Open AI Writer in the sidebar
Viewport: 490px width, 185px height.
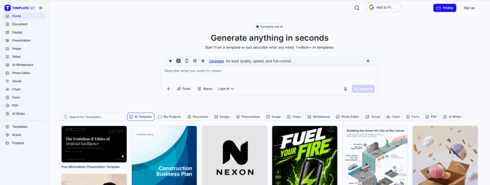[x=24, y=113]
